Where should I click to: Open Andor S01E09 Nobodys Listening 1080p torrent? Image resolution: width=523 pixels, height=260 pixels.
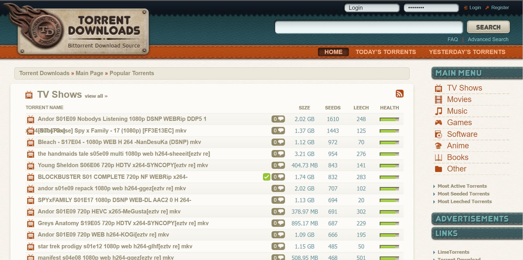tap(122, 119)
